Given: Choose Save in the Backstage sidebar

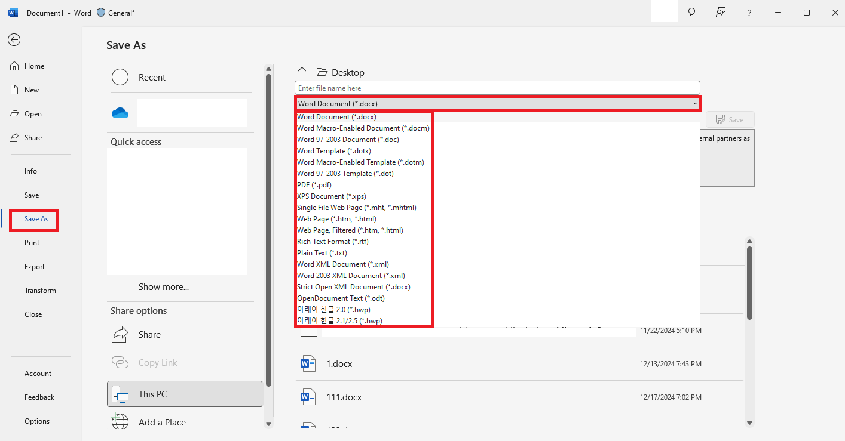Looking at the screenshot, I should (32, 195).
